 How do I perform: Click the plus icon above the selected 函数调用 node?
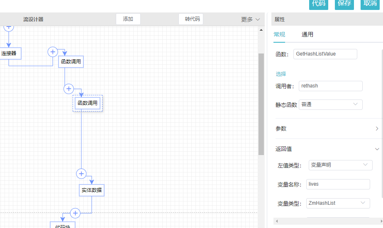tap(68, 89)
